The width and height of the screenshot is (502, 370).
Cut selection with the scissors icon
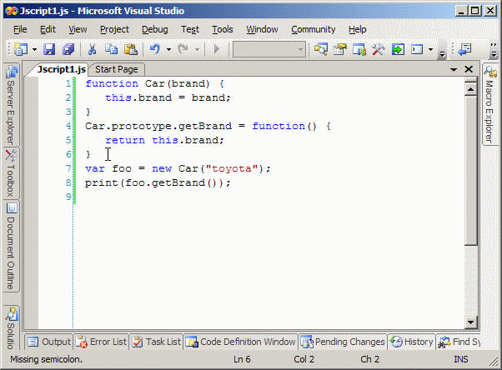[x=92, y=50]
